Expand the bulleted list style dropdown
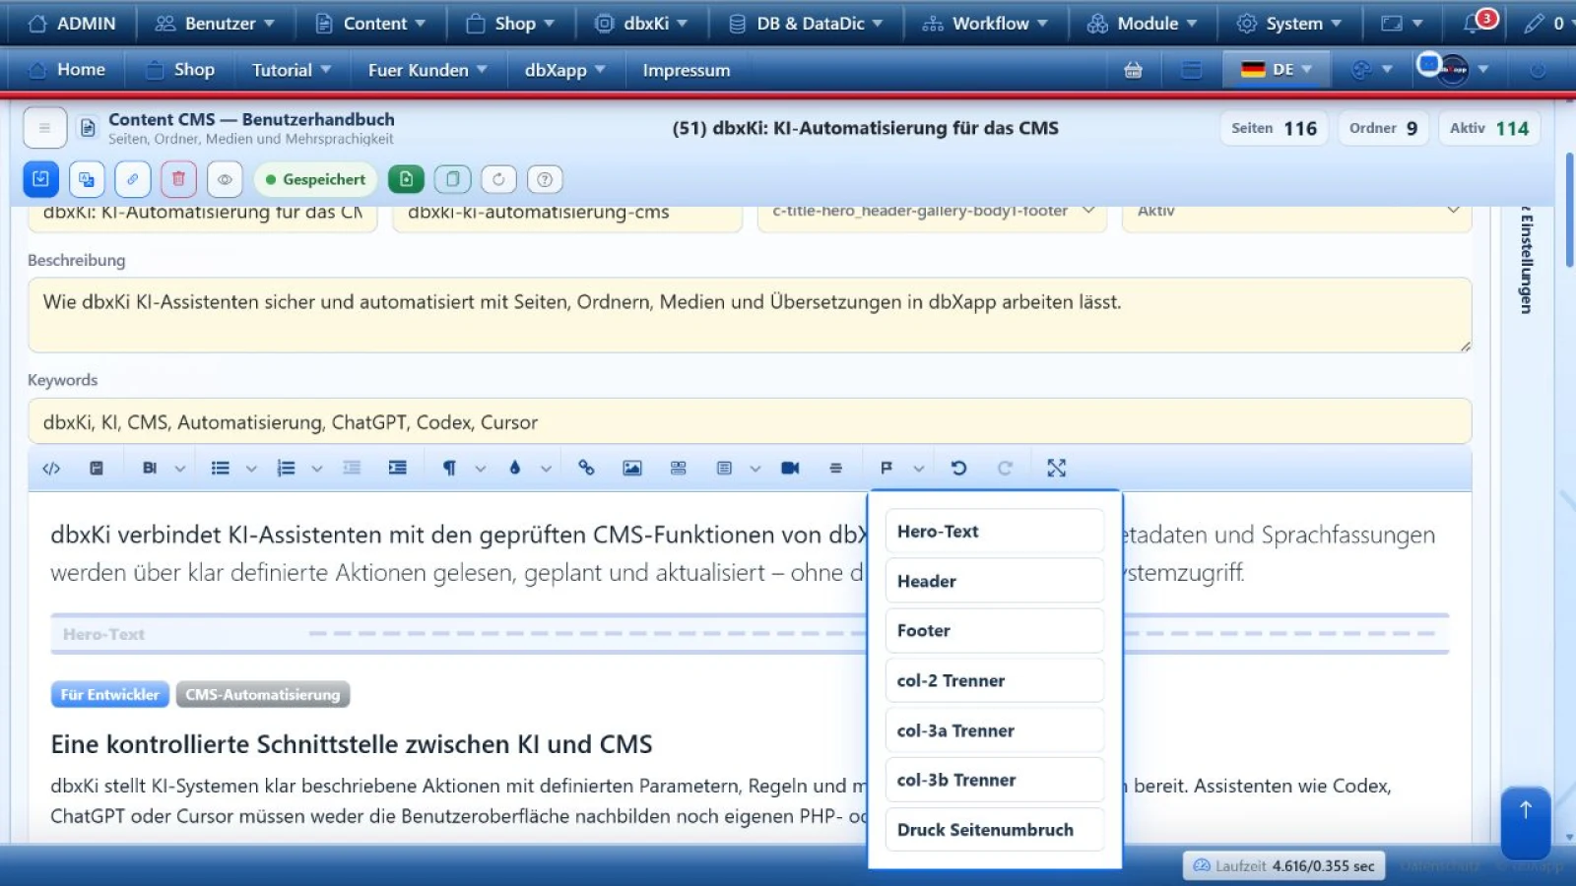The image size is (1576, 886). click(x=251, y=469)
